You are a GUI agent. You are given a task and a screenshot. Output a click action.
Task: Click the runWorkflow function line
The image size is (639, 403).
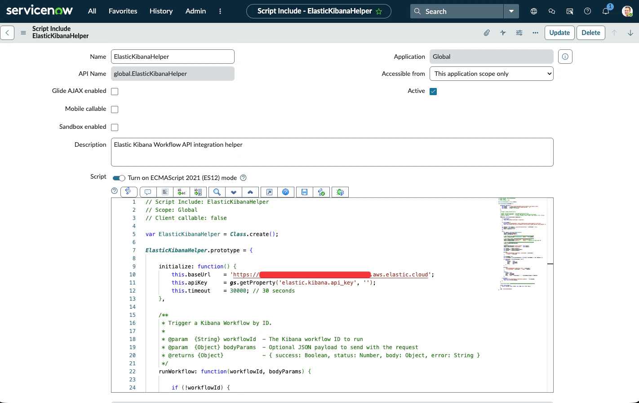coord(235,372)
